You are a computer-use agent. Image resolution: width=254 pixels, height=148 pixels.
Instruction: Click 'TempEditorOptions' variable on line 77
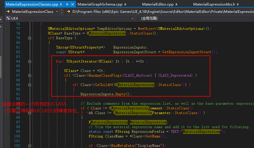click(114, 29)
